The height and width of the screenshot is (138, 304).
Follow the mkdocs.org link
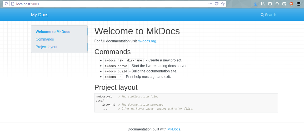(147, 41)
